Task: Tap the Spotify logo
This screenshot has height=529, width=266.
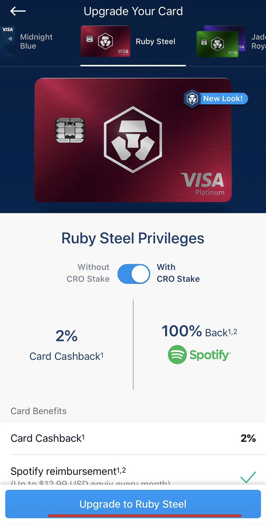Action: tap(199, 355)
